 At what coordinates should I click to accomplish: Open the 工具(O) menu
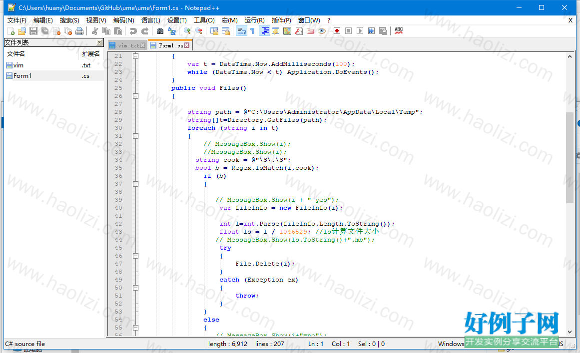click(204, 20)
